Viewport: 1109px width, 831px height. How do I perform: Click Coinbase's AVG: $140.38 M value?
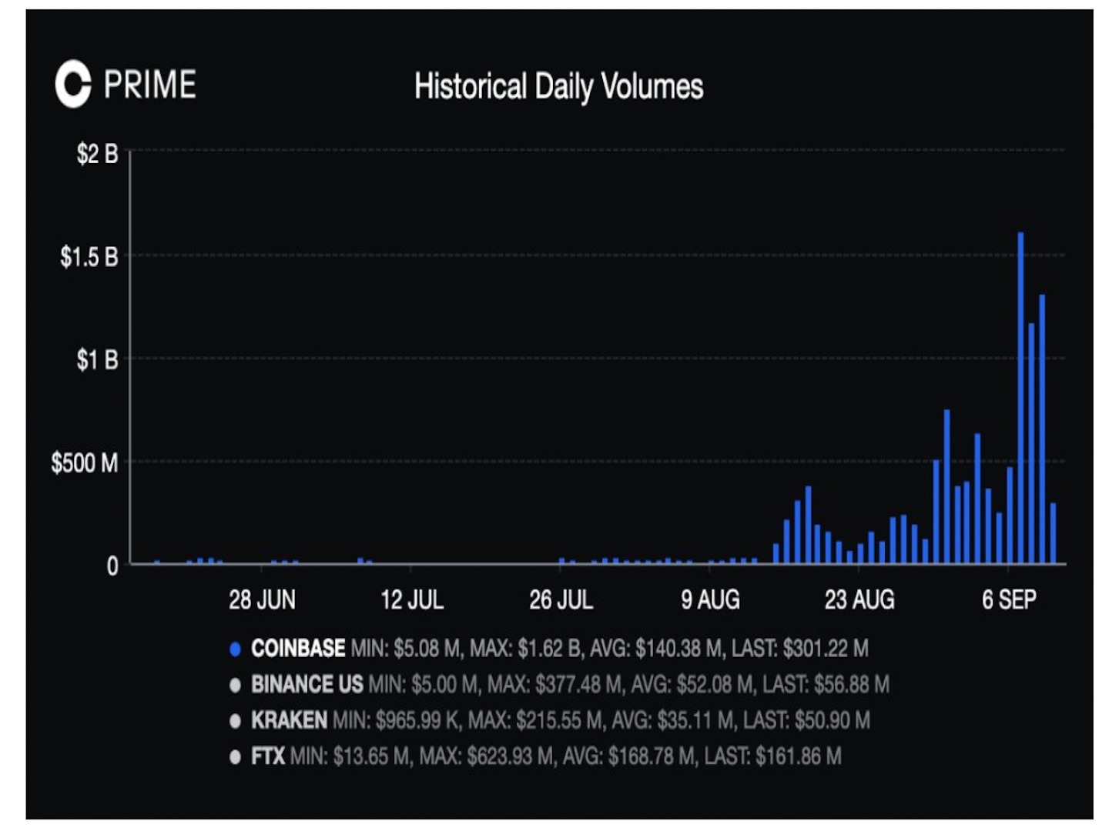[x=657, y=649]
